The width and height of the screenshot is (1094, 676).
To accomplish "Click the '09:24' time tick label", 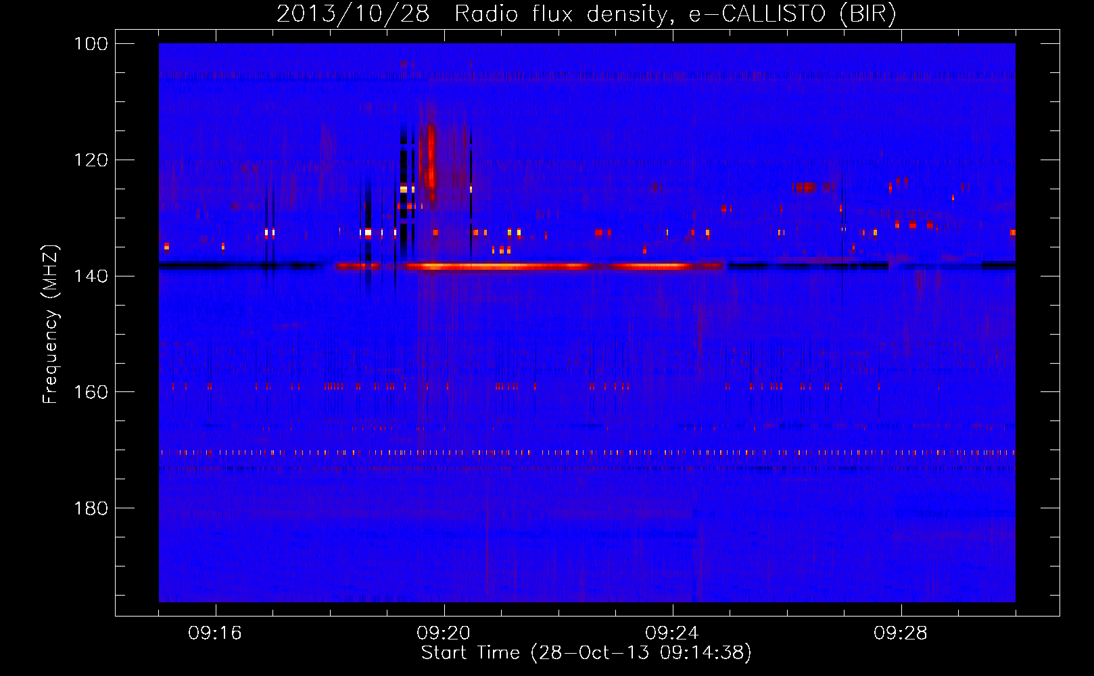I will pyautogui.click(x=672, y=633).
